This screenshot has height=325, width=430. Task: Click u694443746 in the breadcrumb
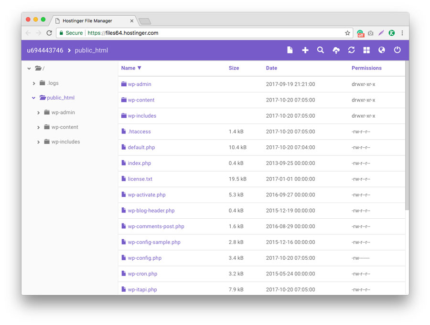(x=45, y=51)
